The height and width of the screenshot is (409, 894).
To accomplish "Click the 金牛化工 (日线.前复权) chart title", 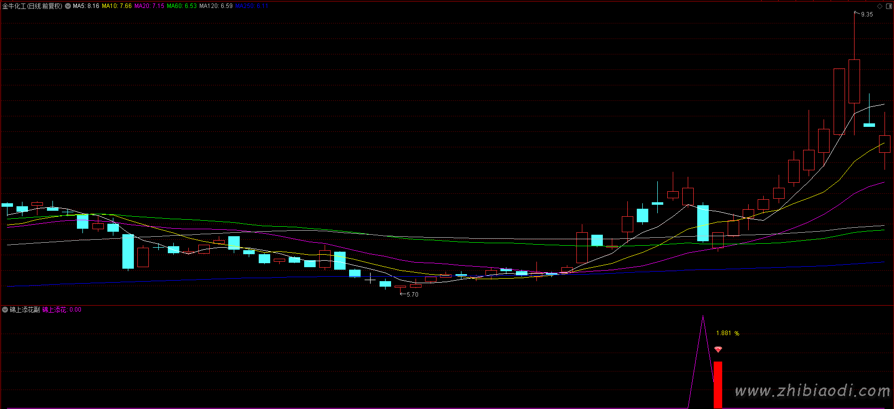I will pos(32,6).
